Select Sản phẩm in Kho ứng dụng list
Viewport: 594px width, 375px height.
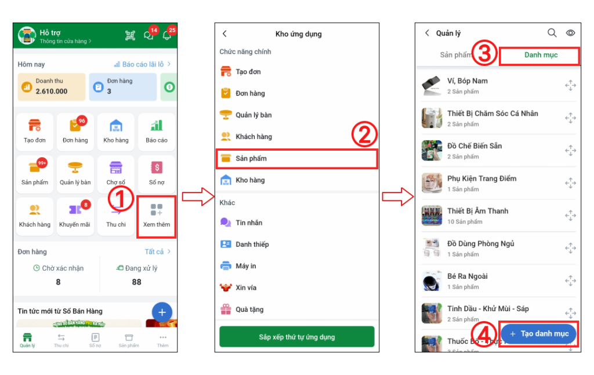[x=297, y=158]
